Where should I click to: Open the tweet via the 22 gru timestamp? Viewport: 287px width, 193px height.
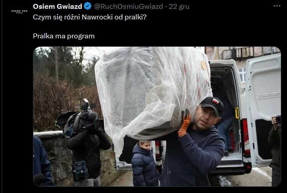(179, 7)
